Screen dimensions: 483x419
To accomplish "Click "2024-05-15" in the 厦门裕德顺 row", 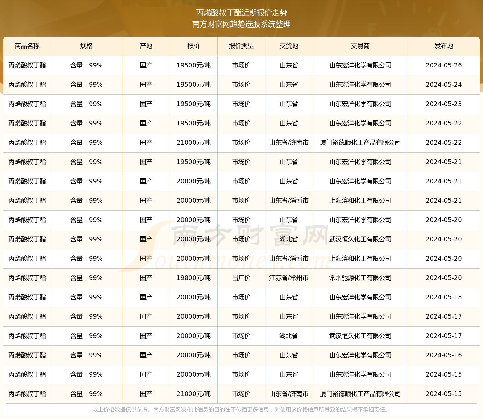I will (444, 394).
